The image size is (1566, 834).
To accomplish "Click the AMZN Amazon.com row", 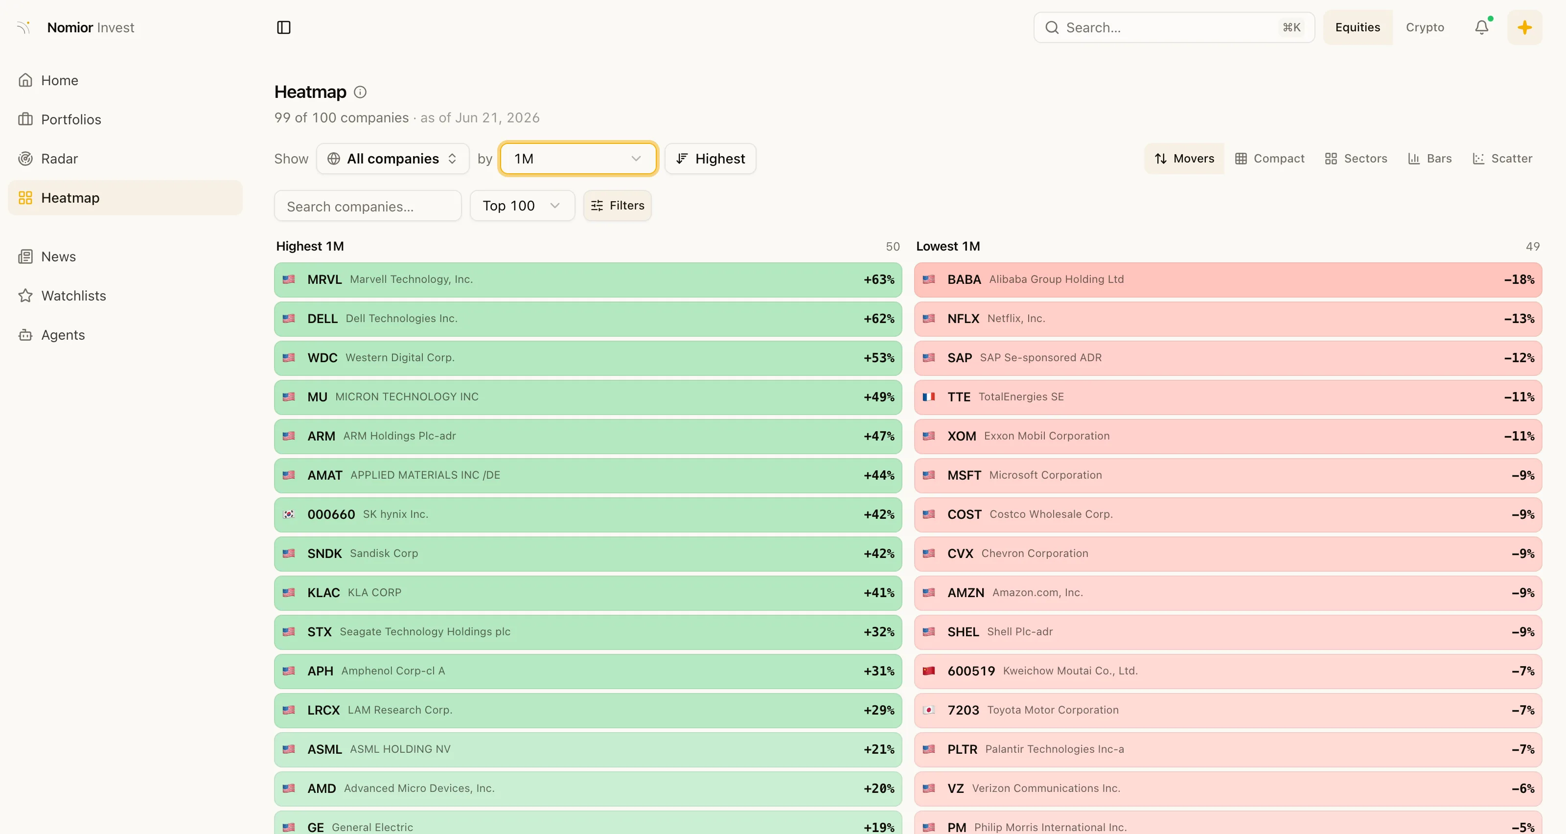I will coord(1228,593).
